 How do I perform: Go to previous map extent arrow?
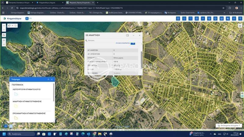[x=4, y=40]
